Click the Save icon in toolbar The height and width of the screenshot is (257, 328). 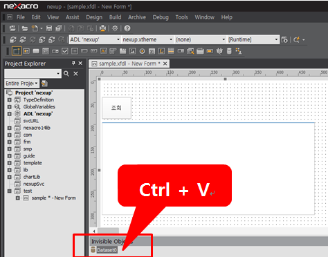(x=49, y=28)
